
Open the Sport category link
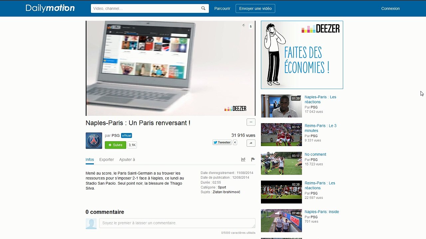tap(222, 188)
